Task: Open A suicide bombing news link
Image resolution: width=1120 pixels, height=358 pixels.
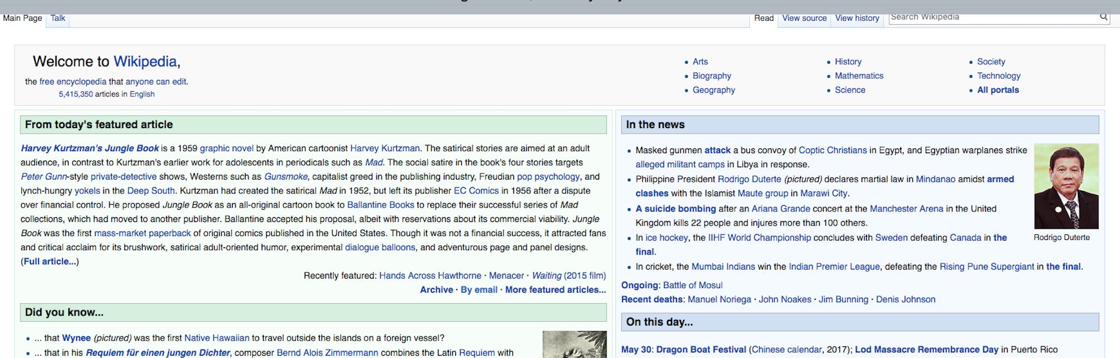Action: (675, 209)
